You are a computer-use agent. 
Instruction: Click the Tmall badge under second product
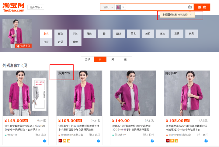(60, 141)
